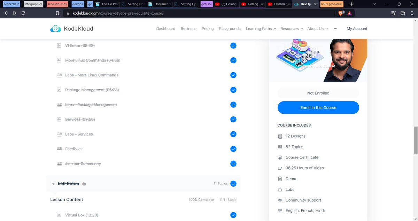Bookmark this page with bookmark icon
418x221 pixels.
pyautogui.click(x=57, y=13)
